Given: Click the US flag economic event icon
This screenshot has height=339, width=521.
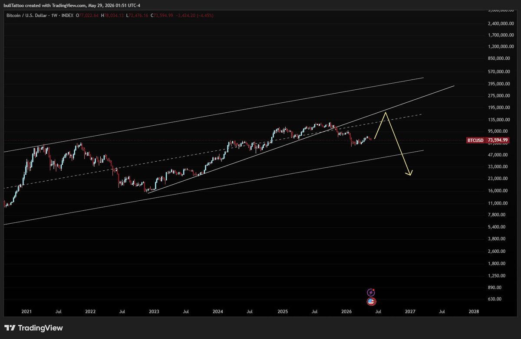Looking at the screenshot, I should [371, 302].
